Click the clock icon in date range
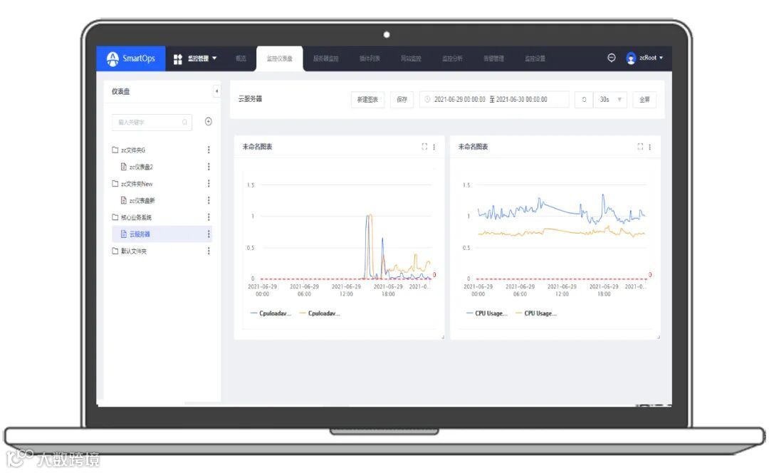The width and height of the screenshot is (769, 473). pos(428,100)
